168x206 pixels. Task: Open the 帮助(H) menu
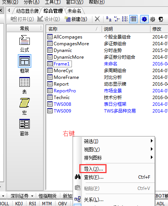point(97,2)
